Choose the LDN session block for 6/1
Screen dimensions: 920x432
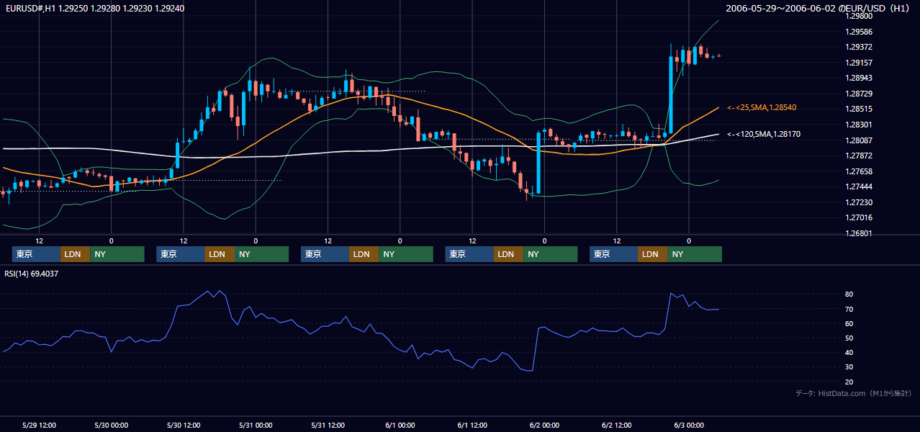pos(508,254)
